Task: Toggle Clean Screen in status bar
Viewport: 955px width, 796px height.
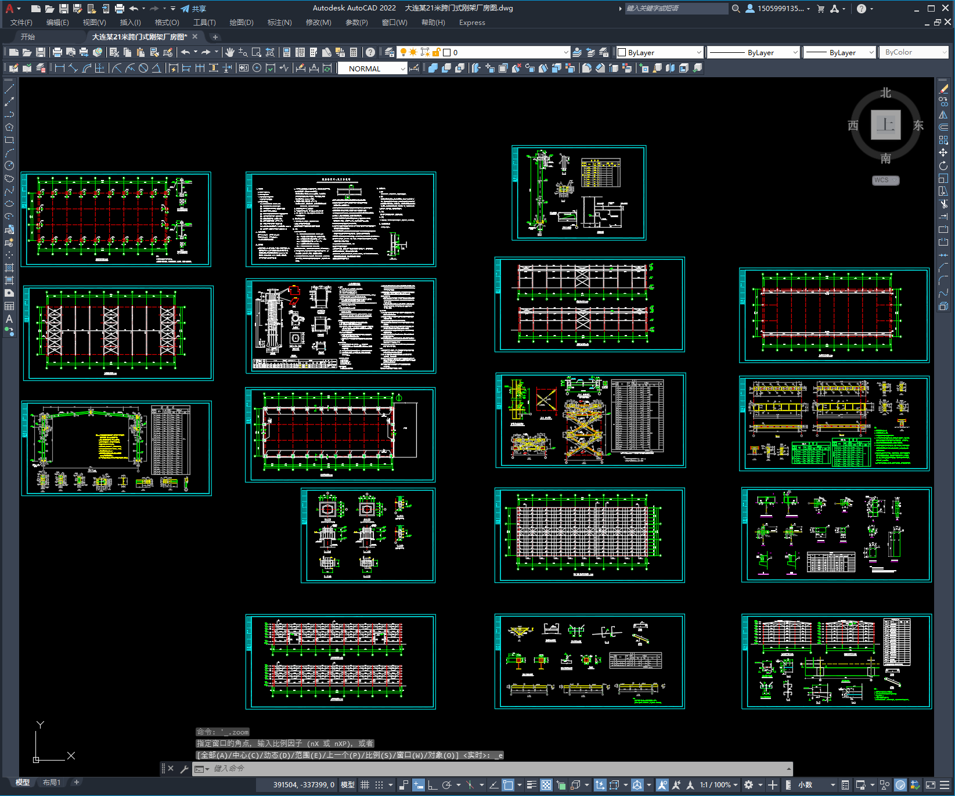Action: (930, 785)
